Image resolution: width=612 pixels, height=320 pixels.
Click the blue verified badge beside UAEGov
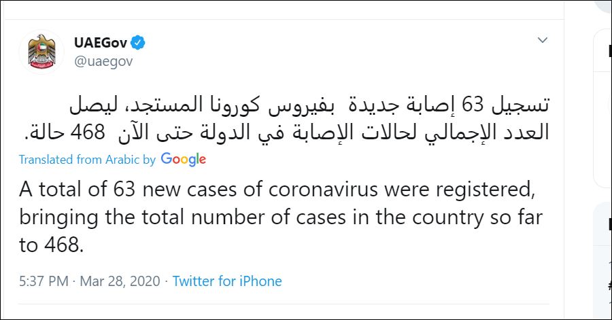coord(137,43)
